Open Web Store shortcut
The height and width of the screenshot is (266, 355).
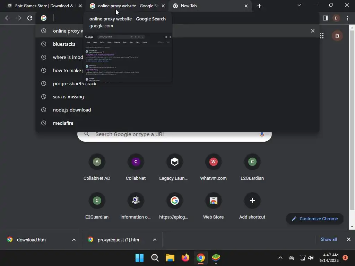(213, 206)
